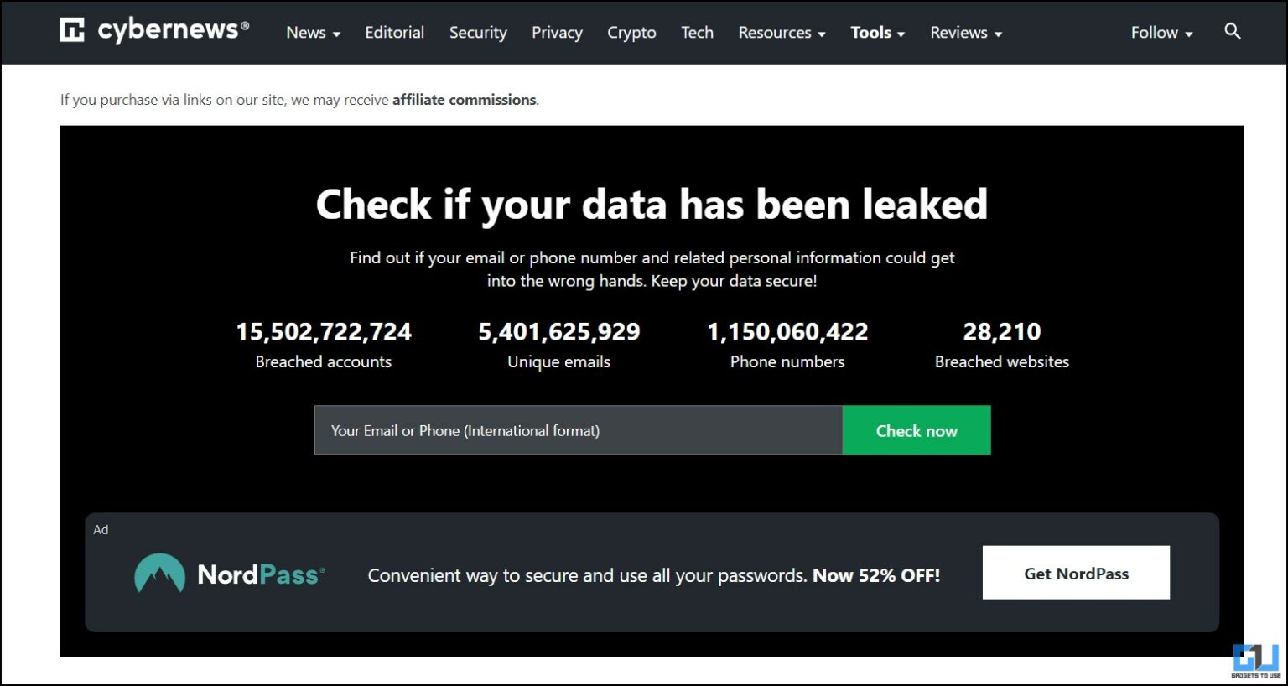Open the Crypto page
This screenshot has height=686, width=1288.
(631, 33)
